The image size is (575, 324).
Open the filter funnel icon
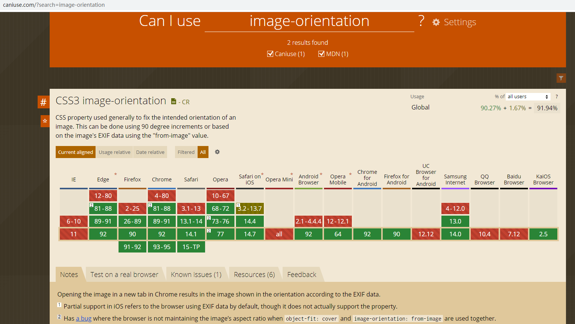(x=561, y=78)
